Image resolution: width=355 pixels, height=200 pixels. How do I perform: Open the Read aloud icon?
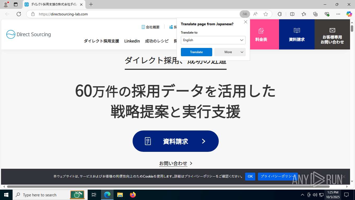tap(255, 14)
